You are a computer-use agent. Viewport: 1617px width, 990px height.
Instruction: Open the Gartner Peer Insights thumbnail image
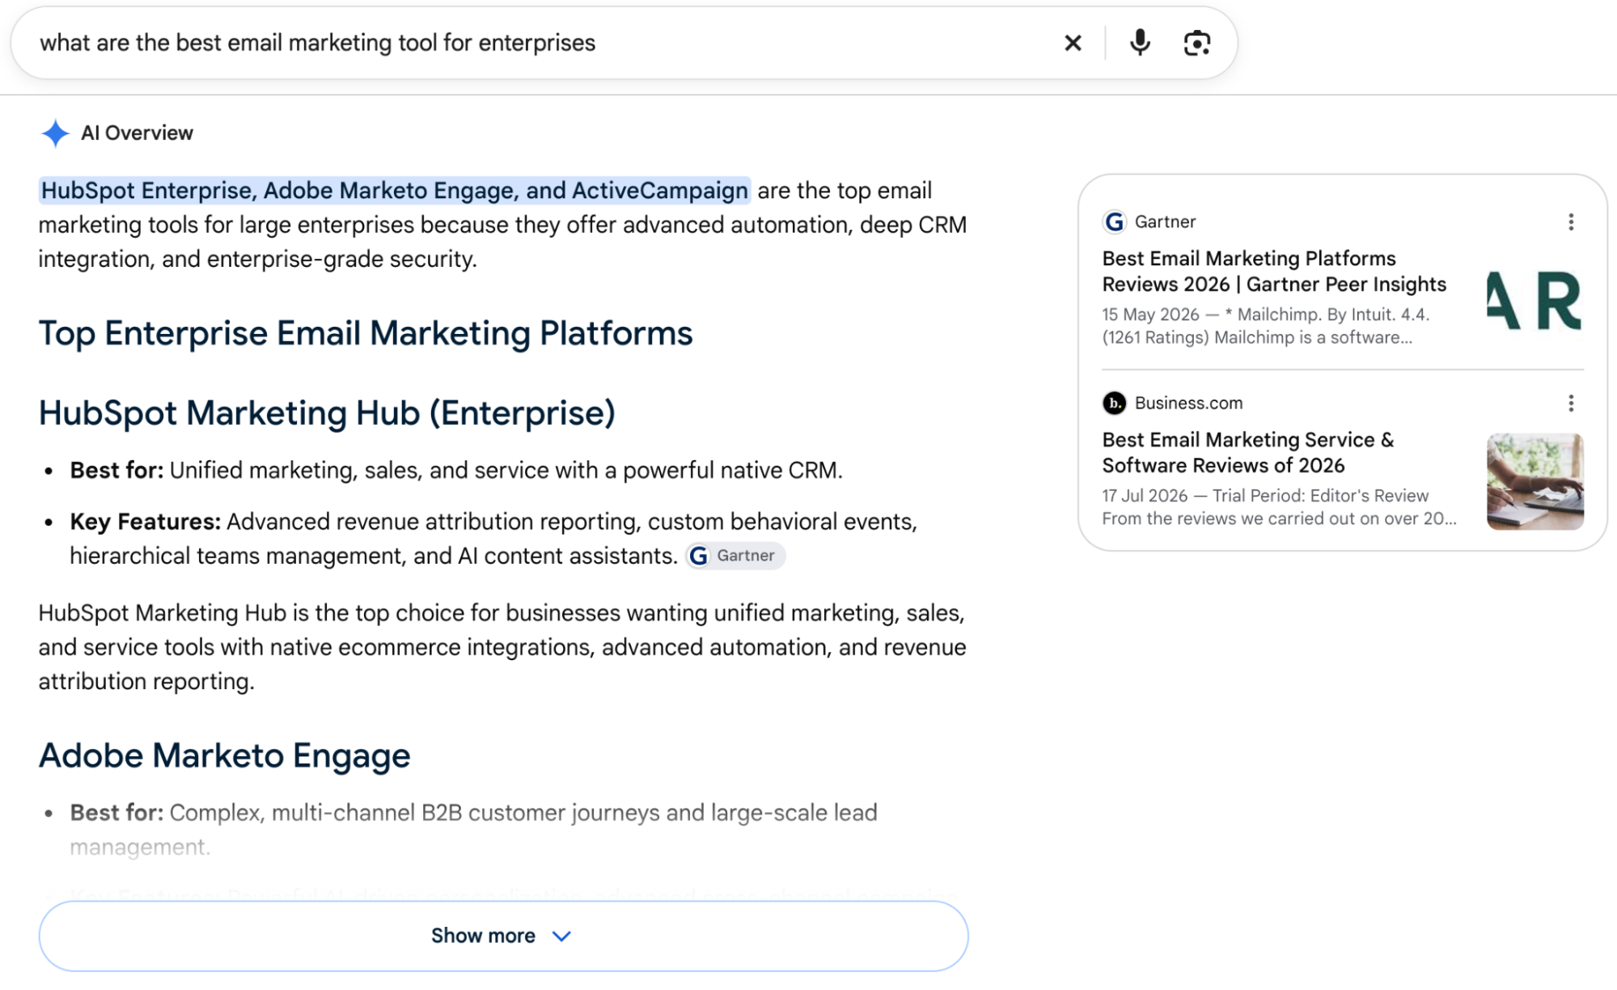(1534, 301)
